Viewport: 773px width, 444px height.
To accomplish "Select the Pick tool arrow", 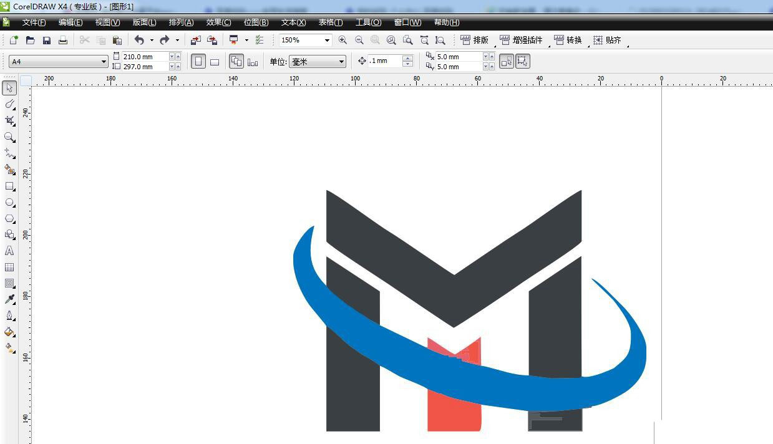I will pos(9,88).
